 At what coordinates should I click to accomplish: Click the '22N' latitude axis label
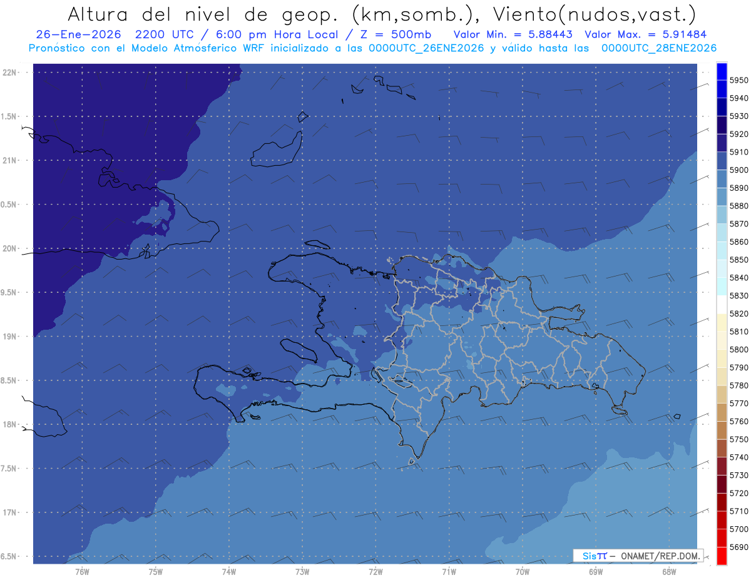9,72
